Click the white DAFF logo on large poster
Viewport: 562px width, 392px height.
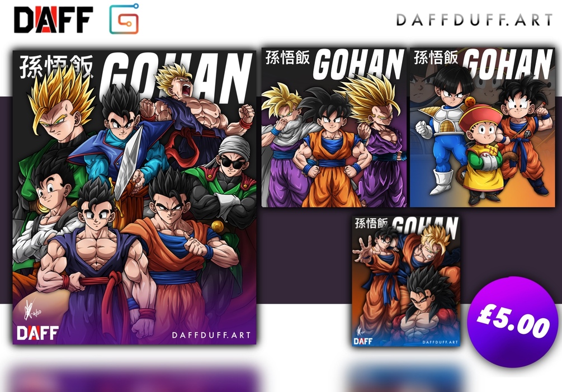37,333
